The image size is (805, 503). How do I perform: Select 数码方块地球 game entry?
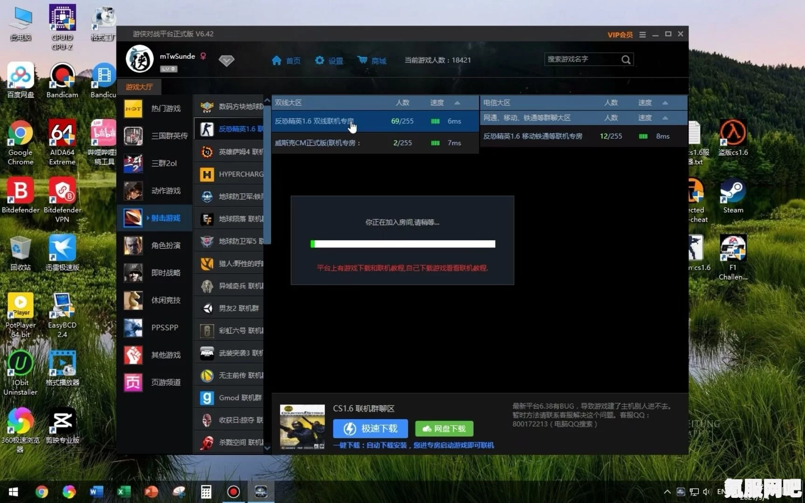point(229,107)
